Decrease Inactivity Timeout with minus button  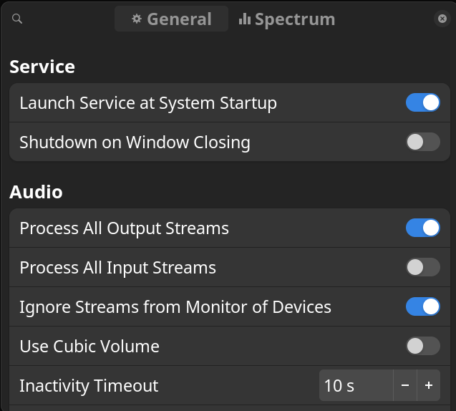pos(405,386)
